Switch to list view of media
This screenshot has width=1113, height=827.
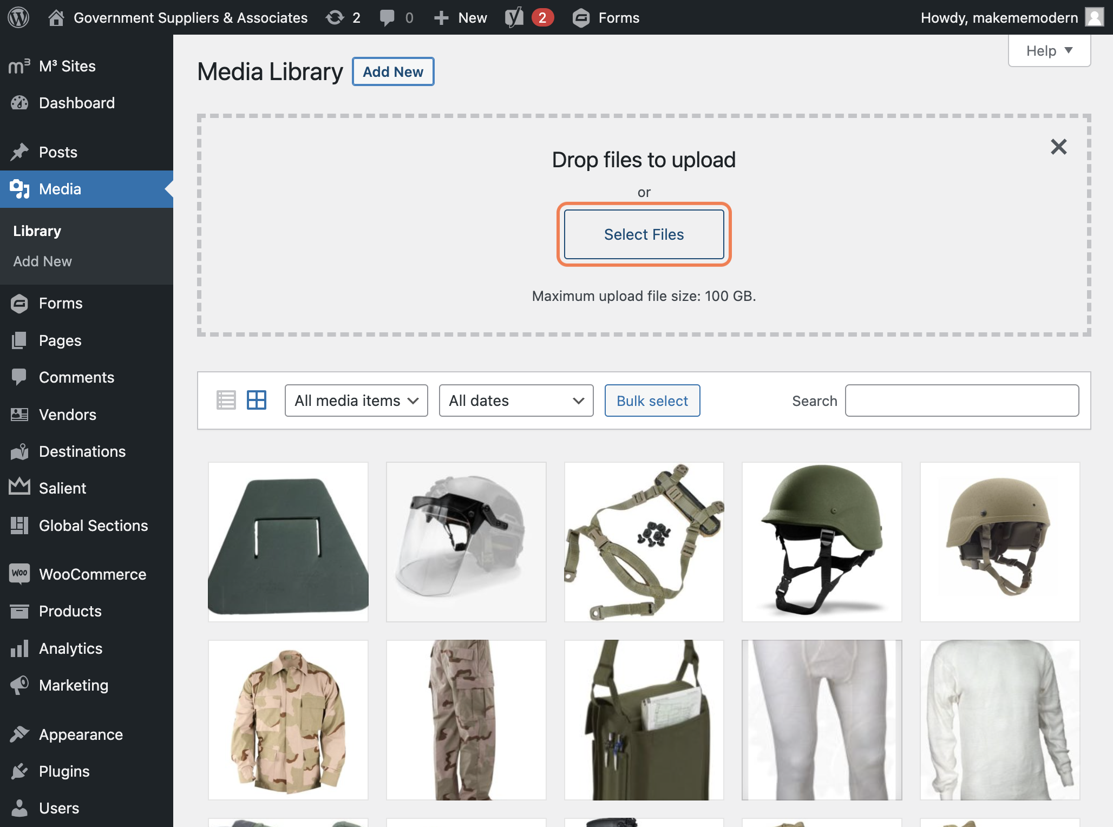(226, 401)
